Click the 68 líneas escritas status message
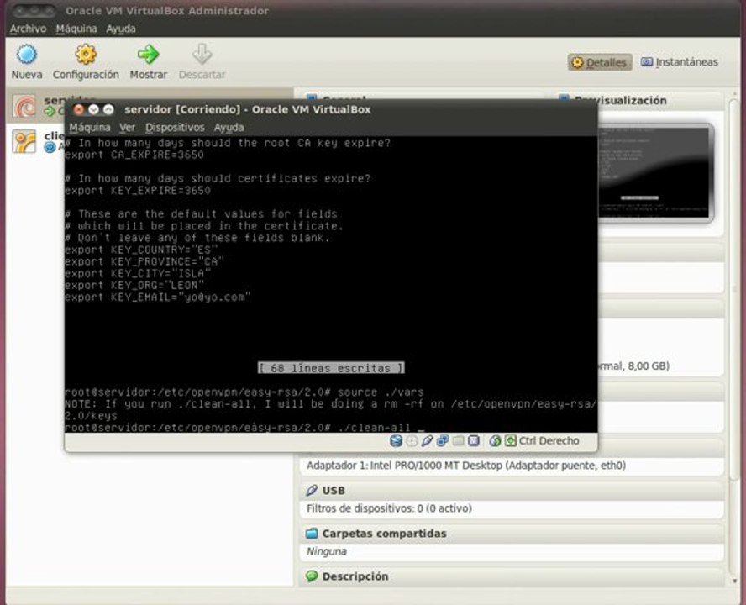The height and width of the screenshot is (605, 746). click(x=331, y=367)
